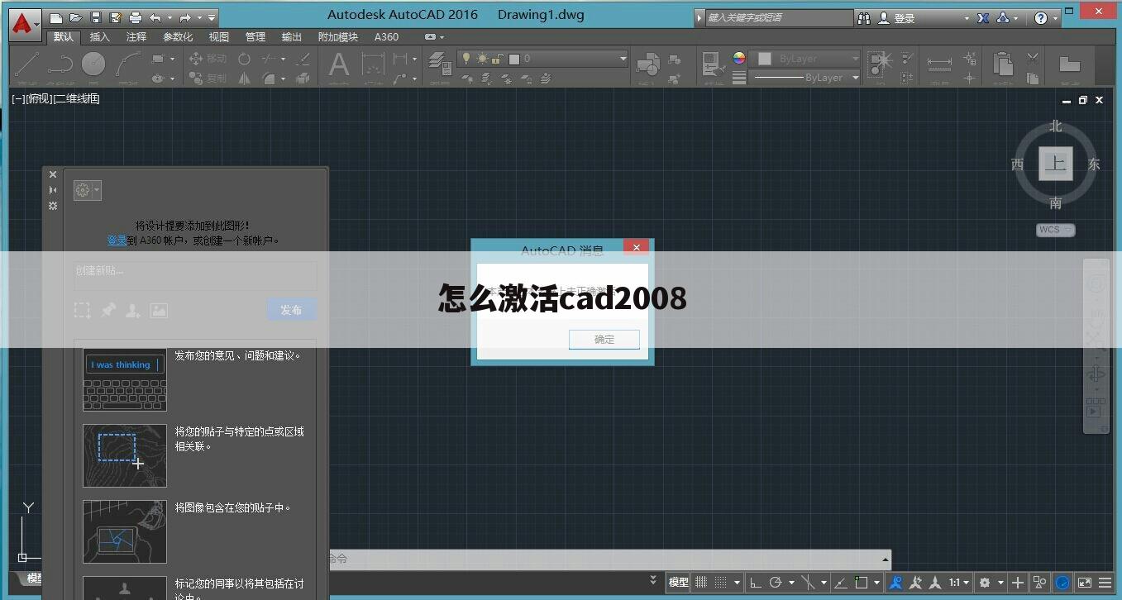Viewport: 1122px width, 600px height.
Task: Expand the Undo history dropdown arrow
Action: pyautogui.click(x=171, y=17)
